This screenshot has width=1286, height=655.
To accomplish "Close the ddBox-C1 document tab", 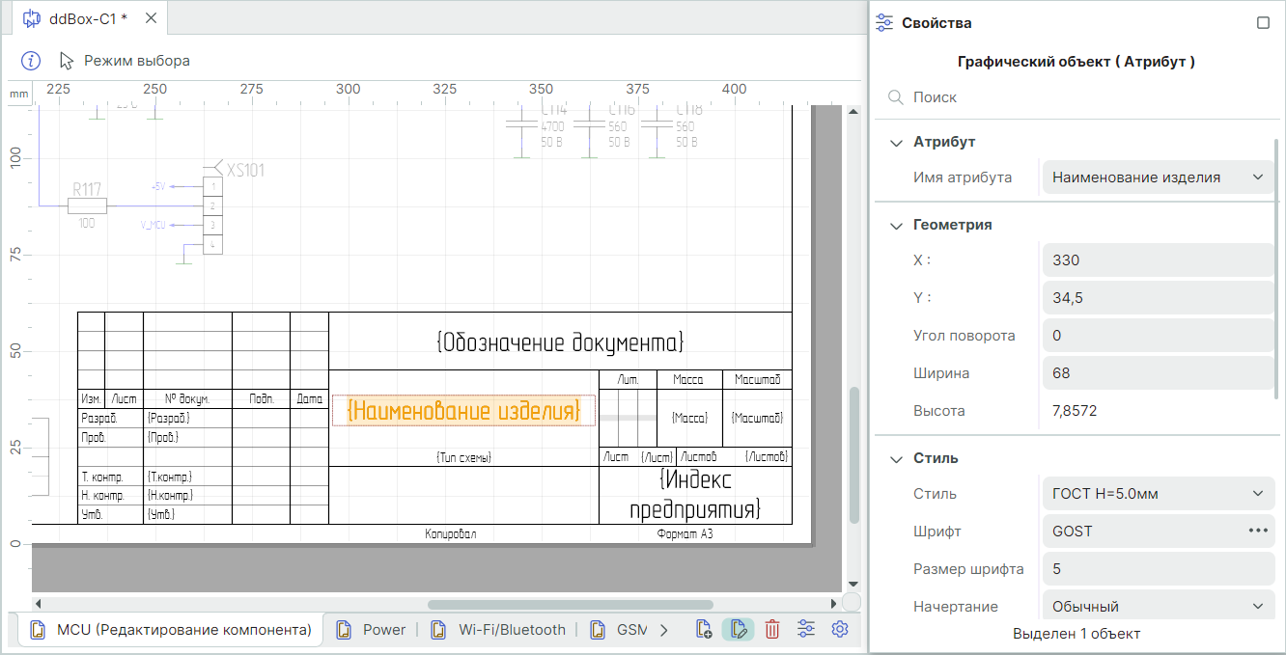I will point(151,18).
